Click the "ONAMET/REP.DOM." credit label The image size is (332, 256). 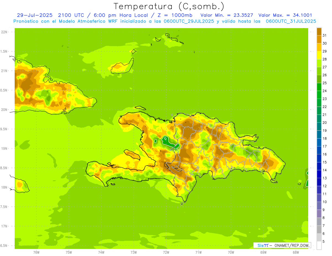tap(292, 245)
